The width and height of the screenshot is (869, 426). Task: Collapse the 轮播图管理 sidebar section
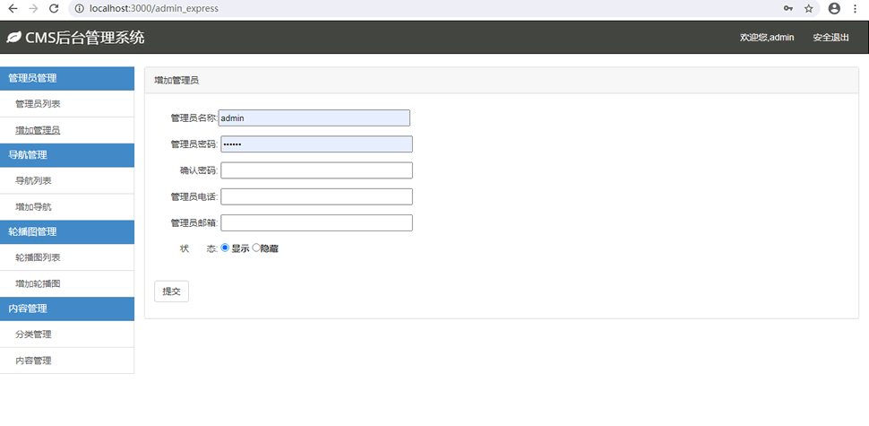(67, 232)
